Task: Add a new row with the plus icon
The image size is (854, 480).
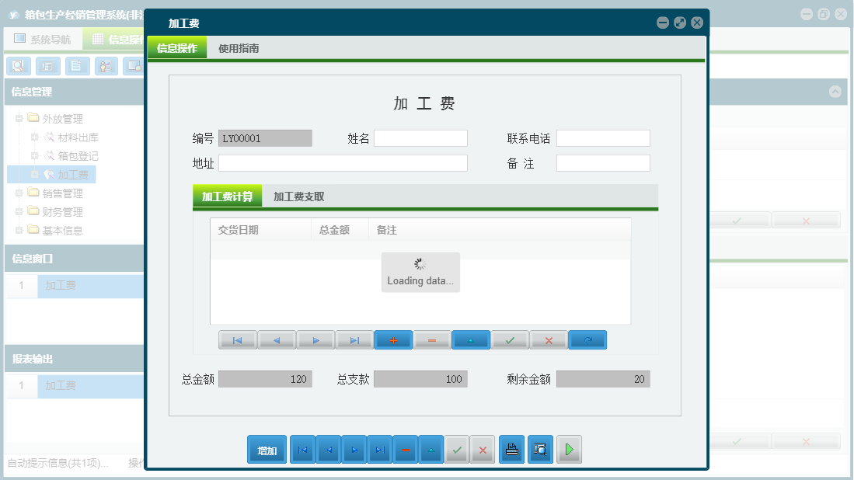Action: (393, 339)
